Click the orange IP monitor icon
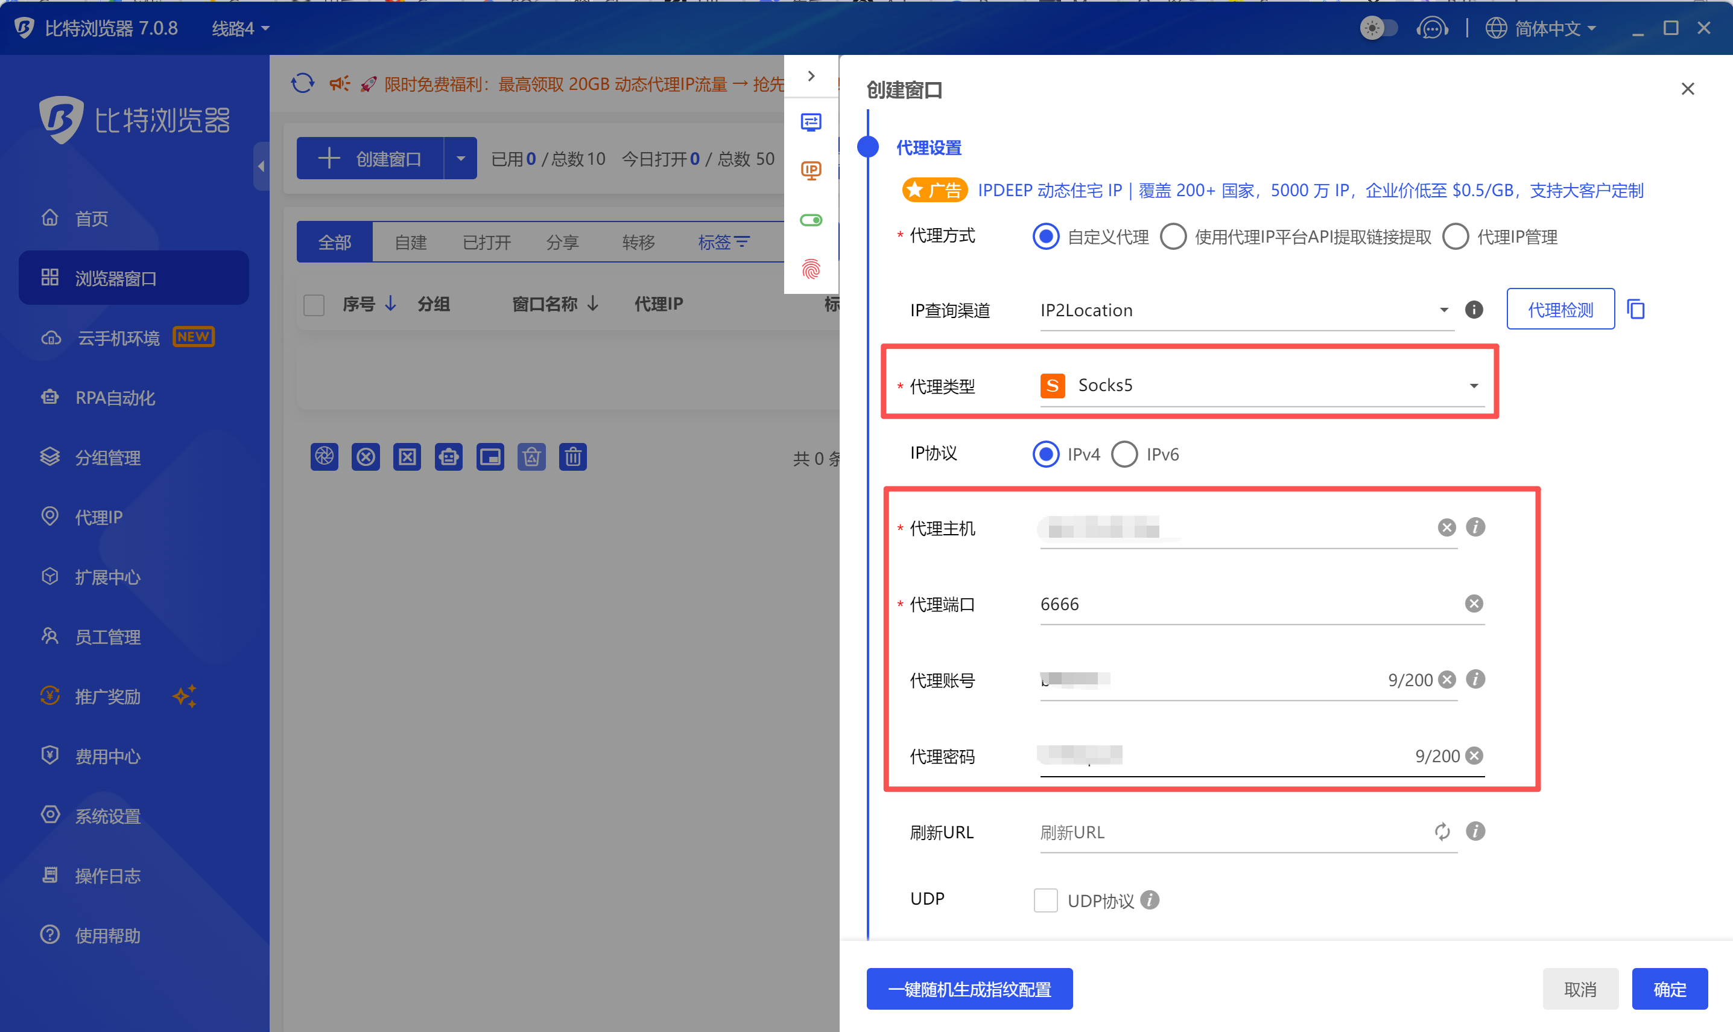 click(x=811, y=171)
